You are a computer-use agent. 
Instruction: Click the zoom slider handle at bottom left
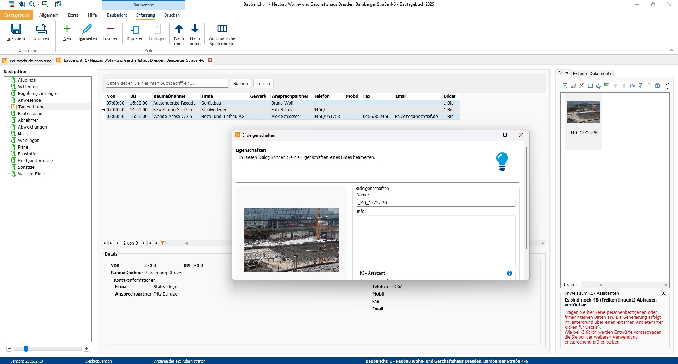click(x=26, y=349)
